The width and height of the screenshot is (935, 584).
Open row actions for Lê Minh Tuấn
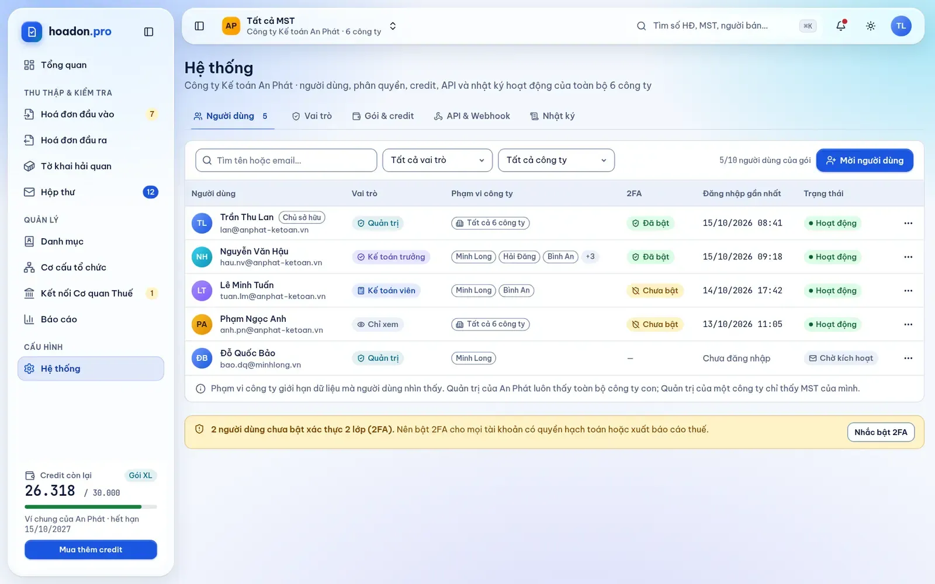908,291
